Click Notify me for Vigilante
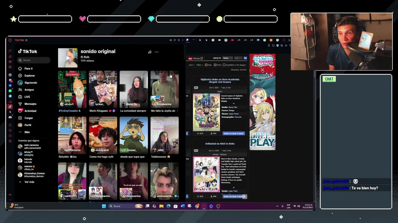 pos(234,133)
